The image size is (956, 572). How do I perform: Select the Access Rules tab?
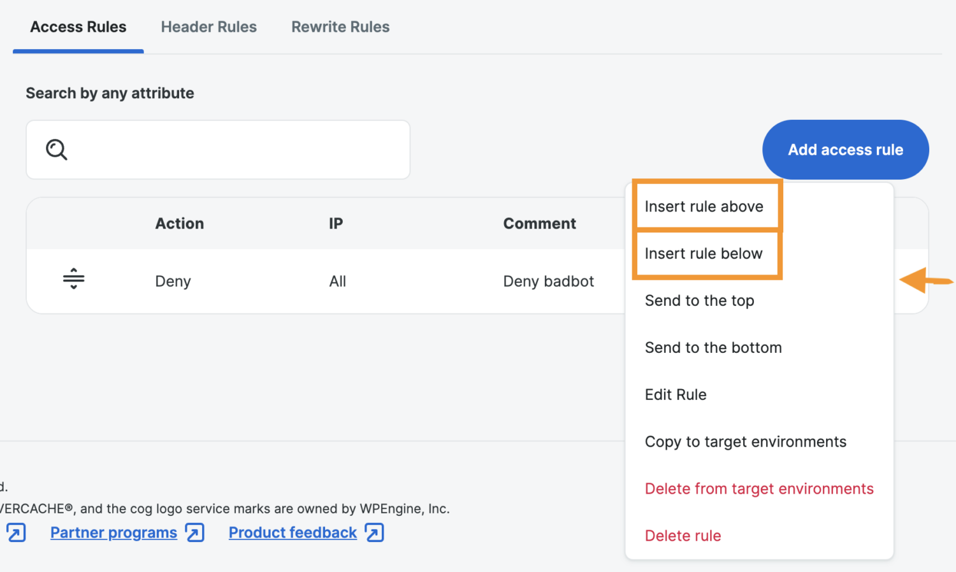[78, 27]
